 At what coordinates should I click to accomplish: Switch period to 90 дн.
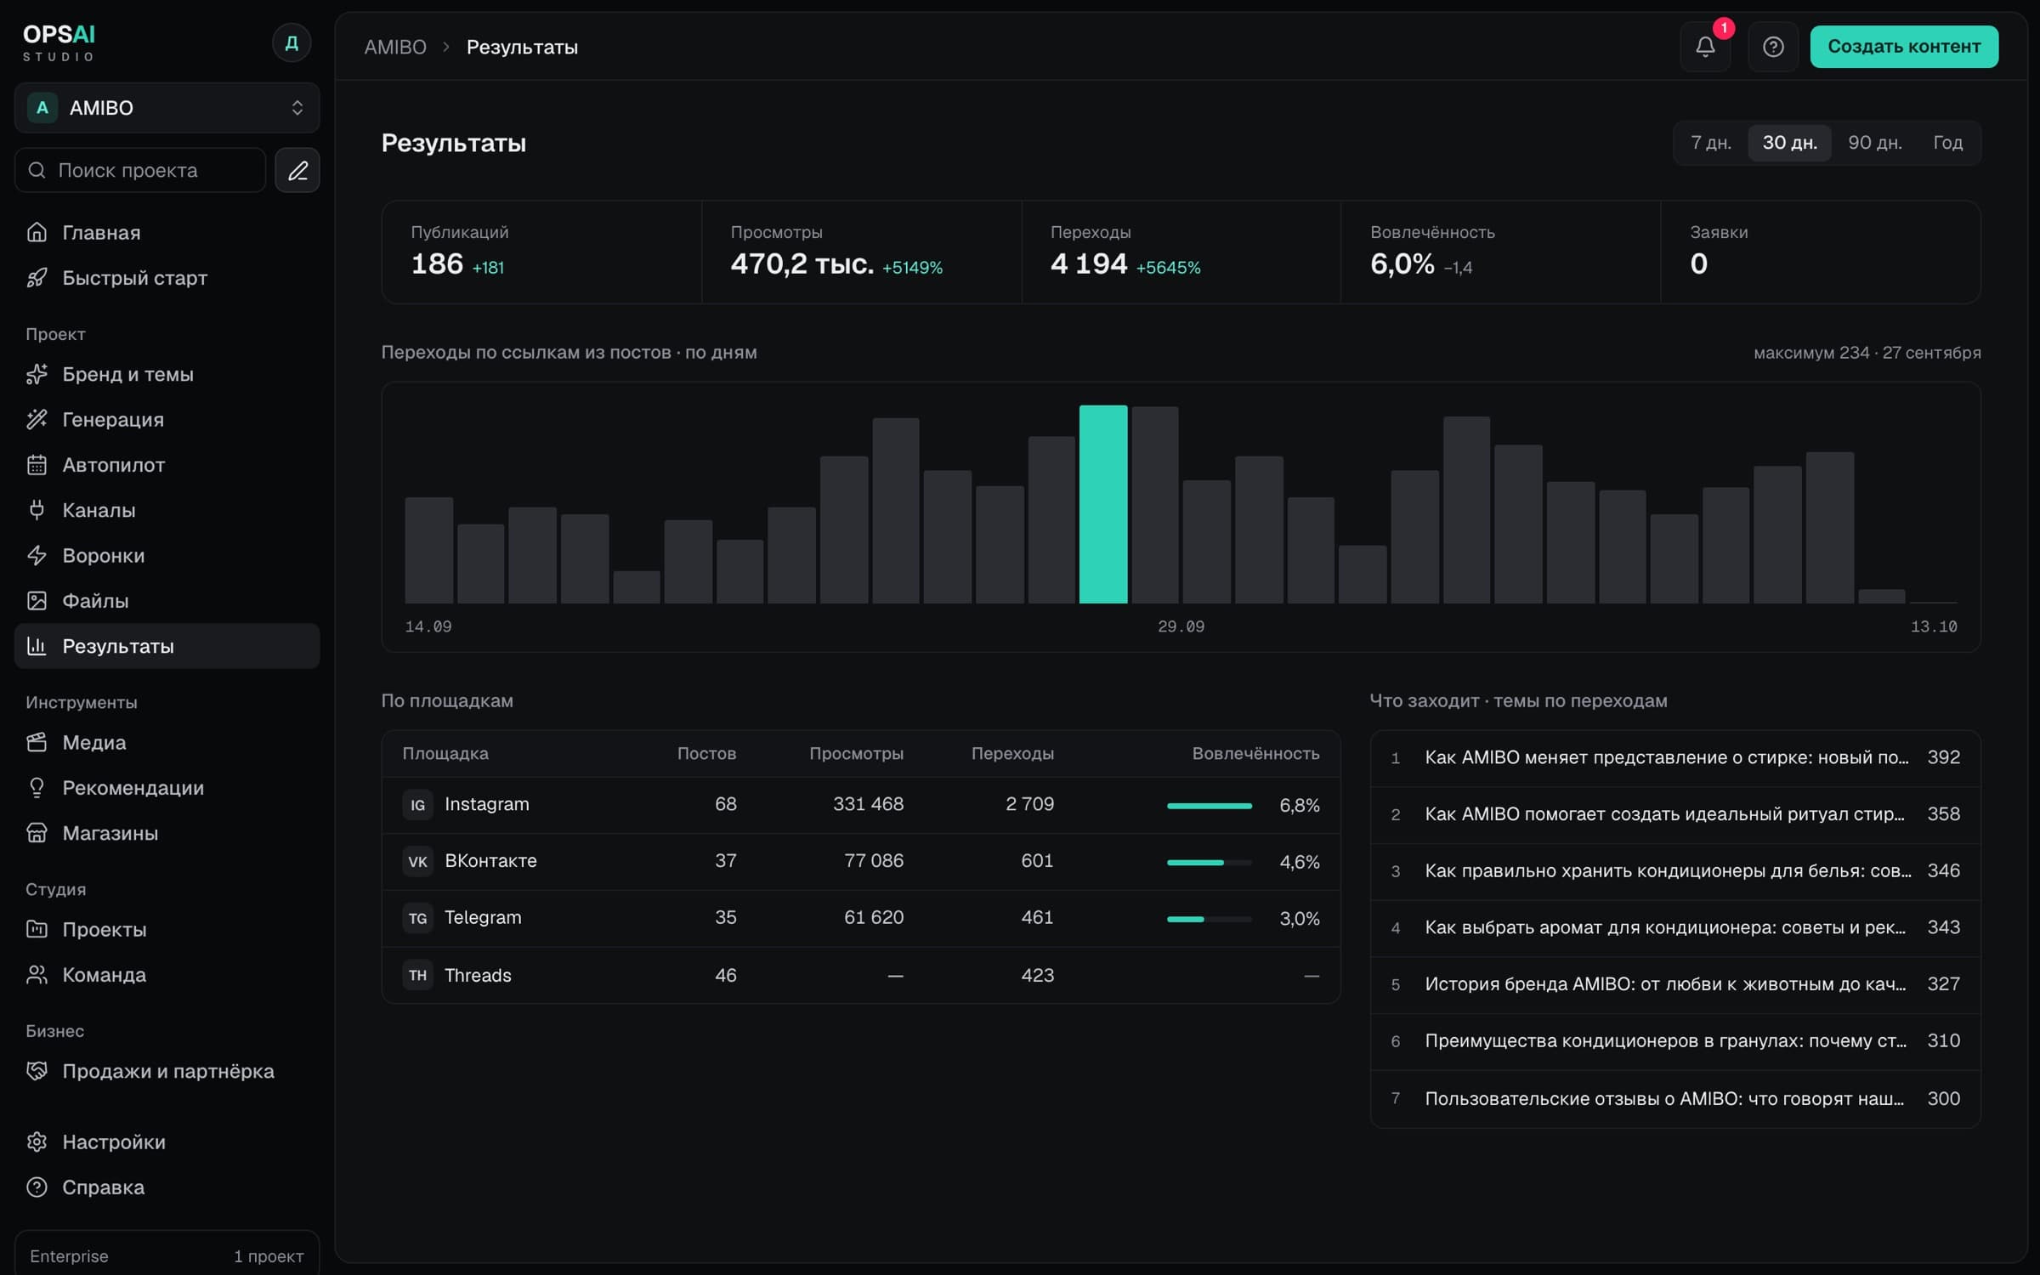coord(1875,143)
